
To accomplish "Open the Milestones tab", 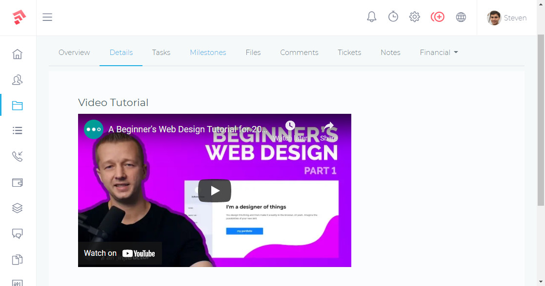I will (x=208, y=53).
